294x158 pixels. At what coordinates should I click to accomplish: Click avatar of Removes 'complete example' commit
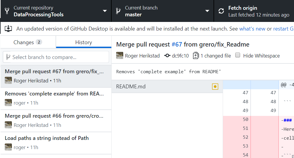[x=8, y=103]
